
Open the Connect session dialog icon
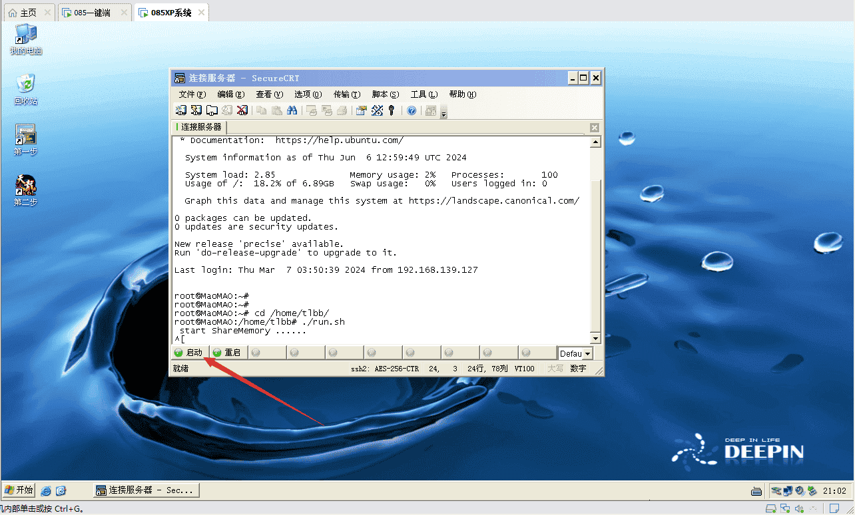pos(181,110)
